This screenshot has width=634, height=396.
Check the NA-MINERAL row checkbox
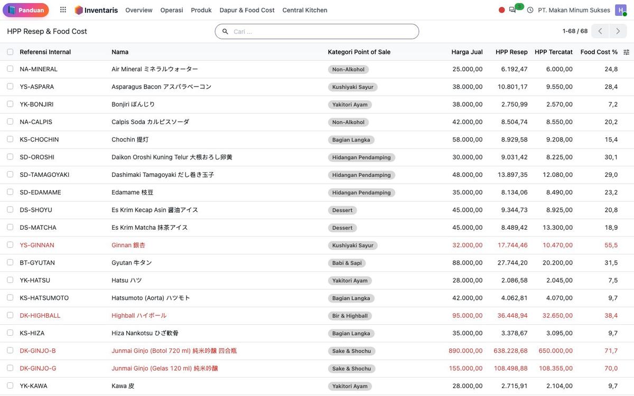(x=10, y=69)
